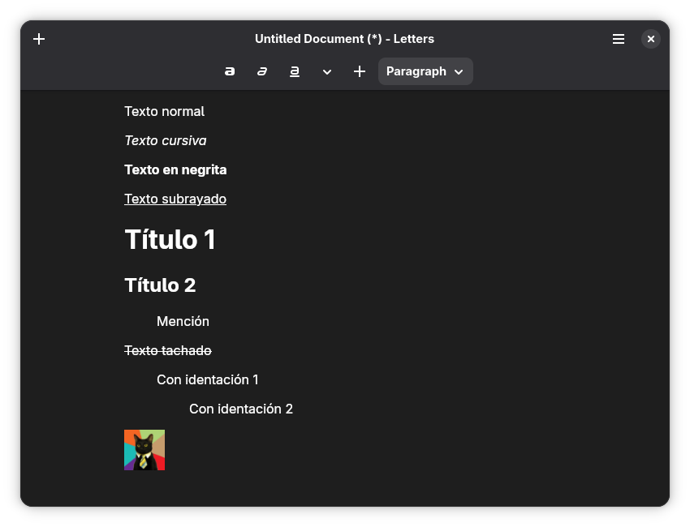Viewport: 690px width, 527px height.
Task: Click the italic 'Texto cursiva' line
Action: 165,140
